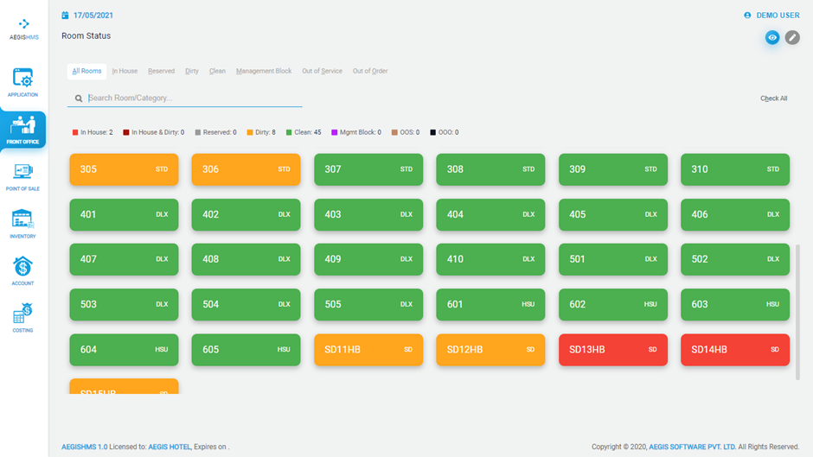The height and width of the screenshot is (457, 813).
Task: Switch to the In House tab
Action: 125,71
